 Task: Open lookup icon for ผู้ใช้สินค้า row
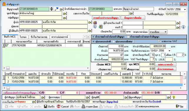pos(90,31)
